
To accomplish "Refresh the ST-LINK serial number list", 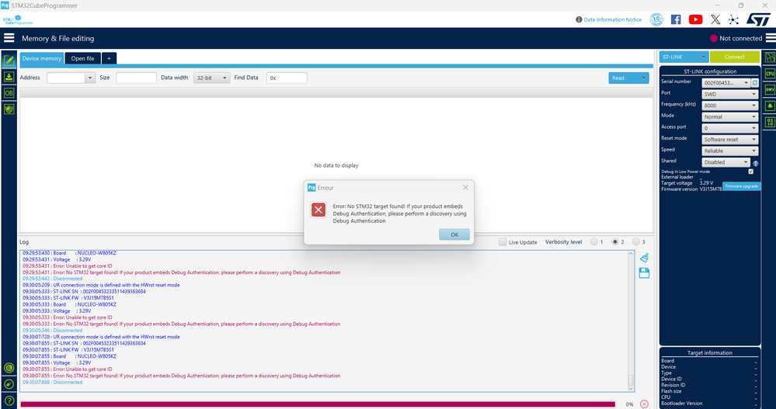I will click(755, 83).
